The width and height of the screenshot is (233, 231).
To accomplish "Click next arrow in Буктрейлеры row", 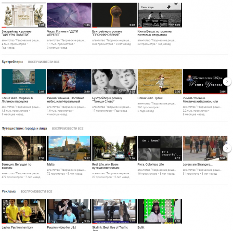I will point(227,82).
